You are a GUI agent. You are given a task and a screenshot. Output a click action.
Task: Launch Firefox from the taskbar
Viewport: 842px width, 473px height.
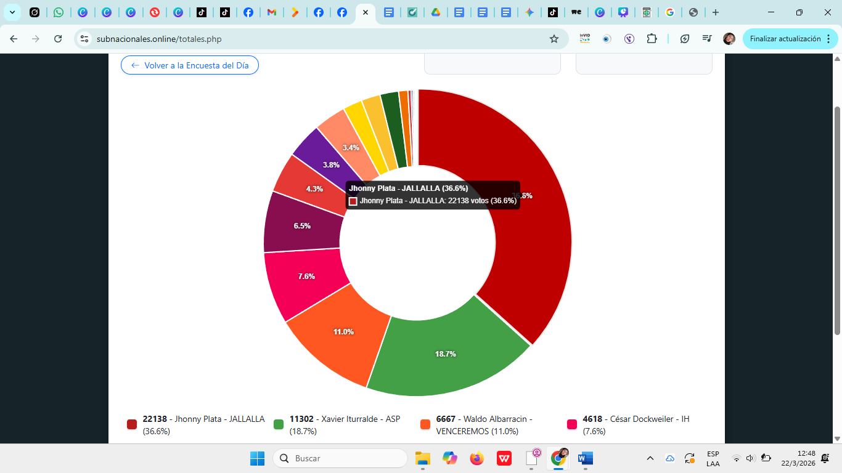(x=476, y=458)
